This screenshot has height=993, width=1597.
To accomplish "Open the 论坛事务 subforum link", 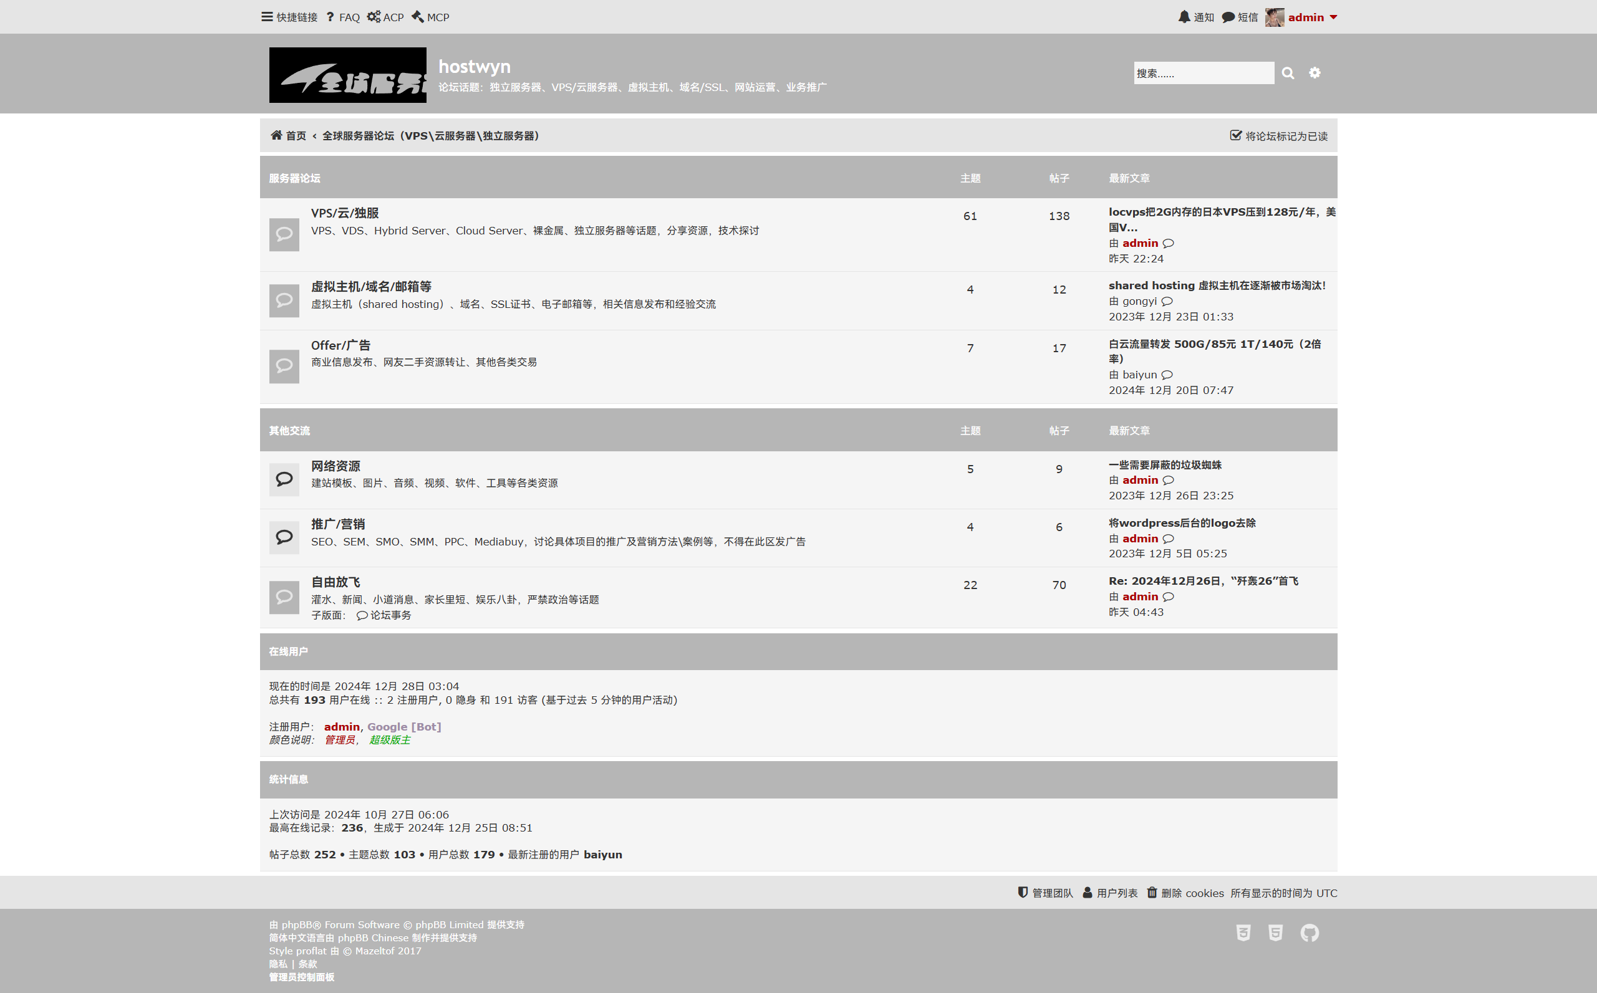I will 390,615.
